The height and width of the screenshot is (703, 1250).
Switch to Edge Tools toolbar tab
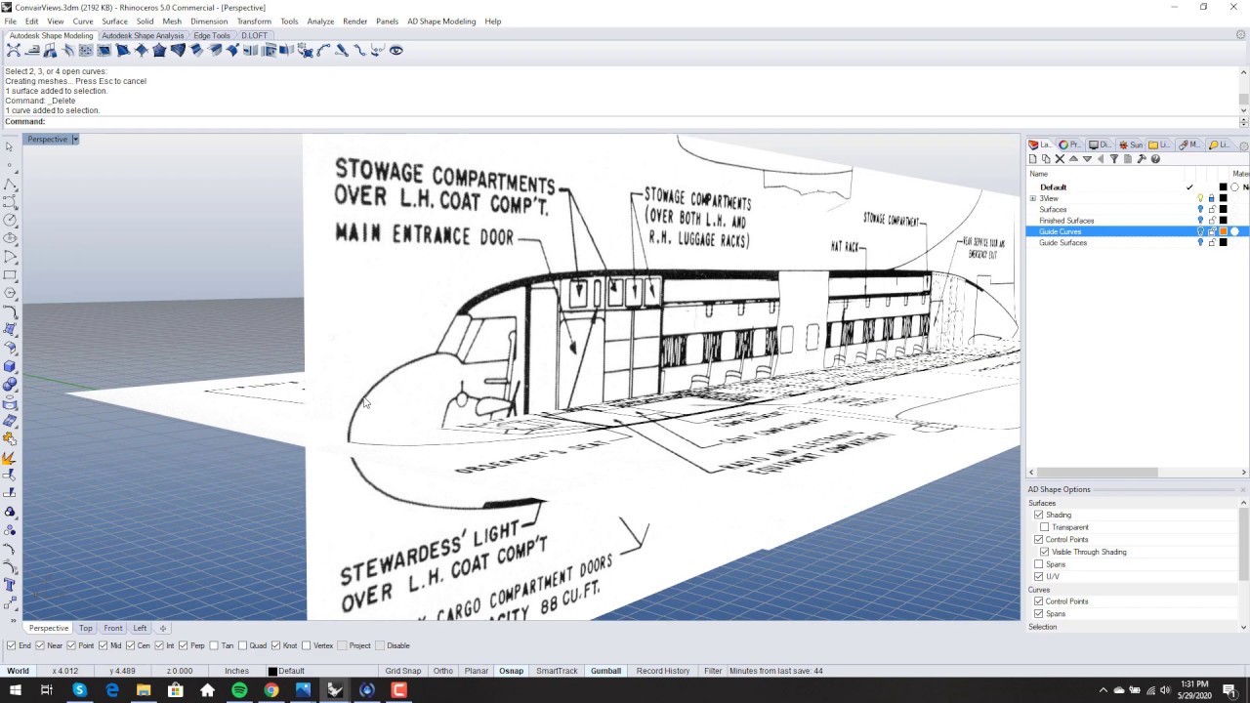click(x=212, y=35)
